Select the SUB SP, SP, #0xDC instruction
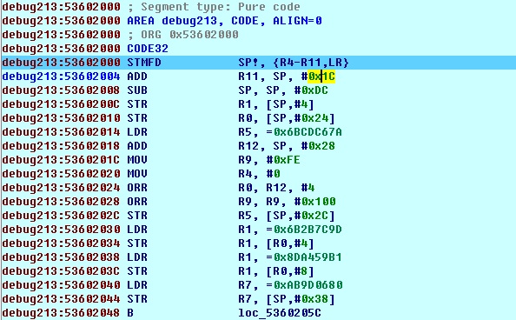The image size is (516, 320). click(228, 90)
